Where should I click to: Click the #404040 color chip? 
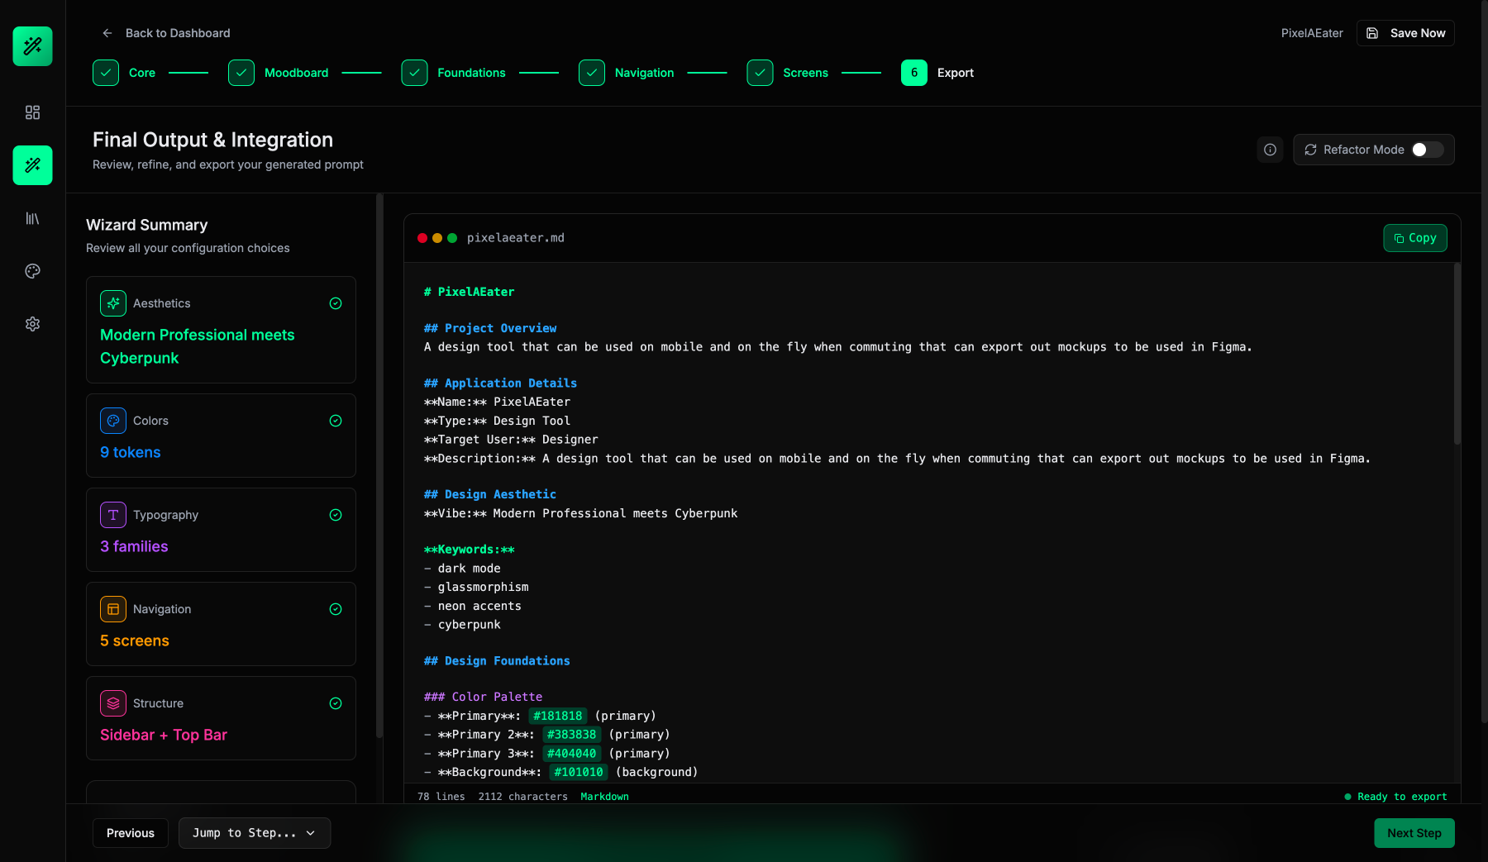(x=571, y=754)
